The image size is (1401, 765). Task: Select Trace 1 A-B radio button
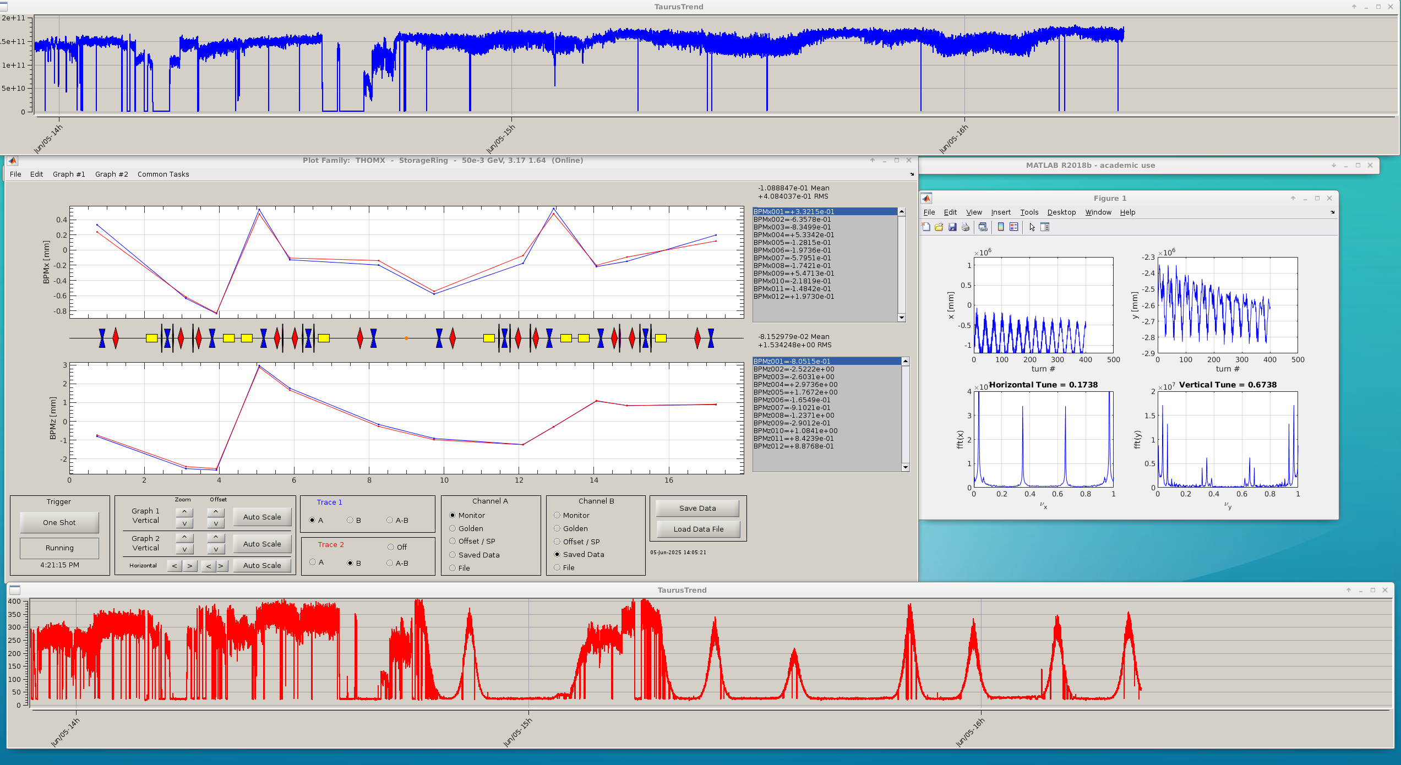coord(390,520)
